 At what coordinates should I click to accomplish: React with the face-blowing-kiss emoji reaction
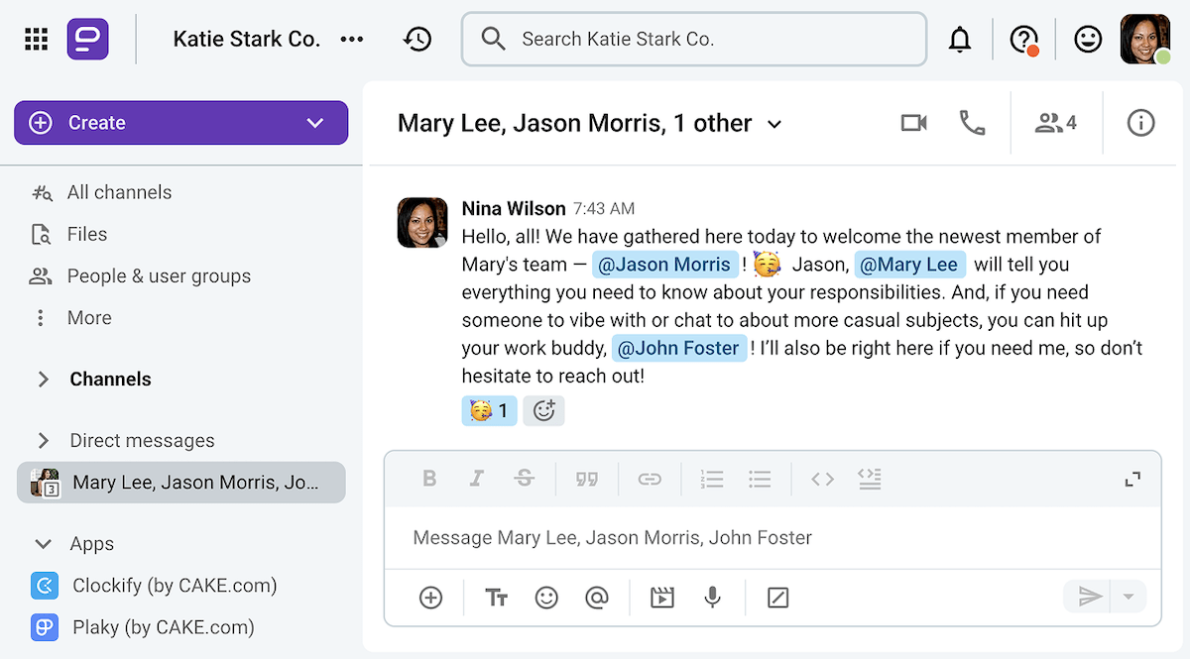(x=488, y=410)
